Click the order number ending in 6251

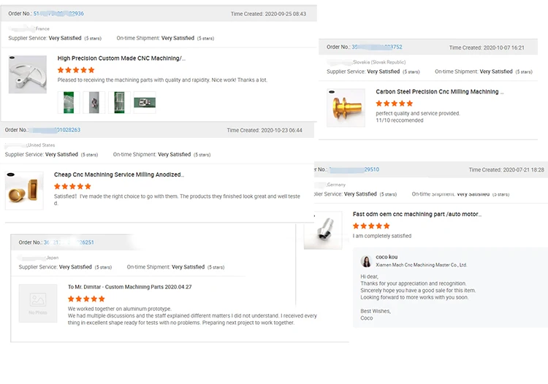pos(68,242)
